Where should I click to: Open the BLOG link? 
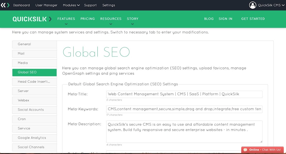point(209,19)
